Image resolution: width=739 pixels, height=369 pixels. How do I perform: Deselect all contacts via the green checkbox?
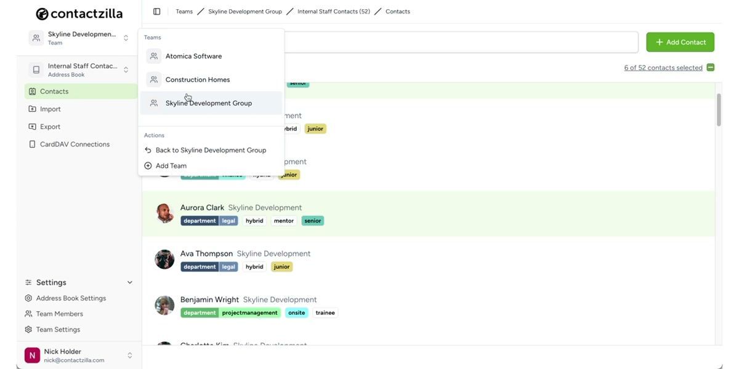tap(709, 67)
